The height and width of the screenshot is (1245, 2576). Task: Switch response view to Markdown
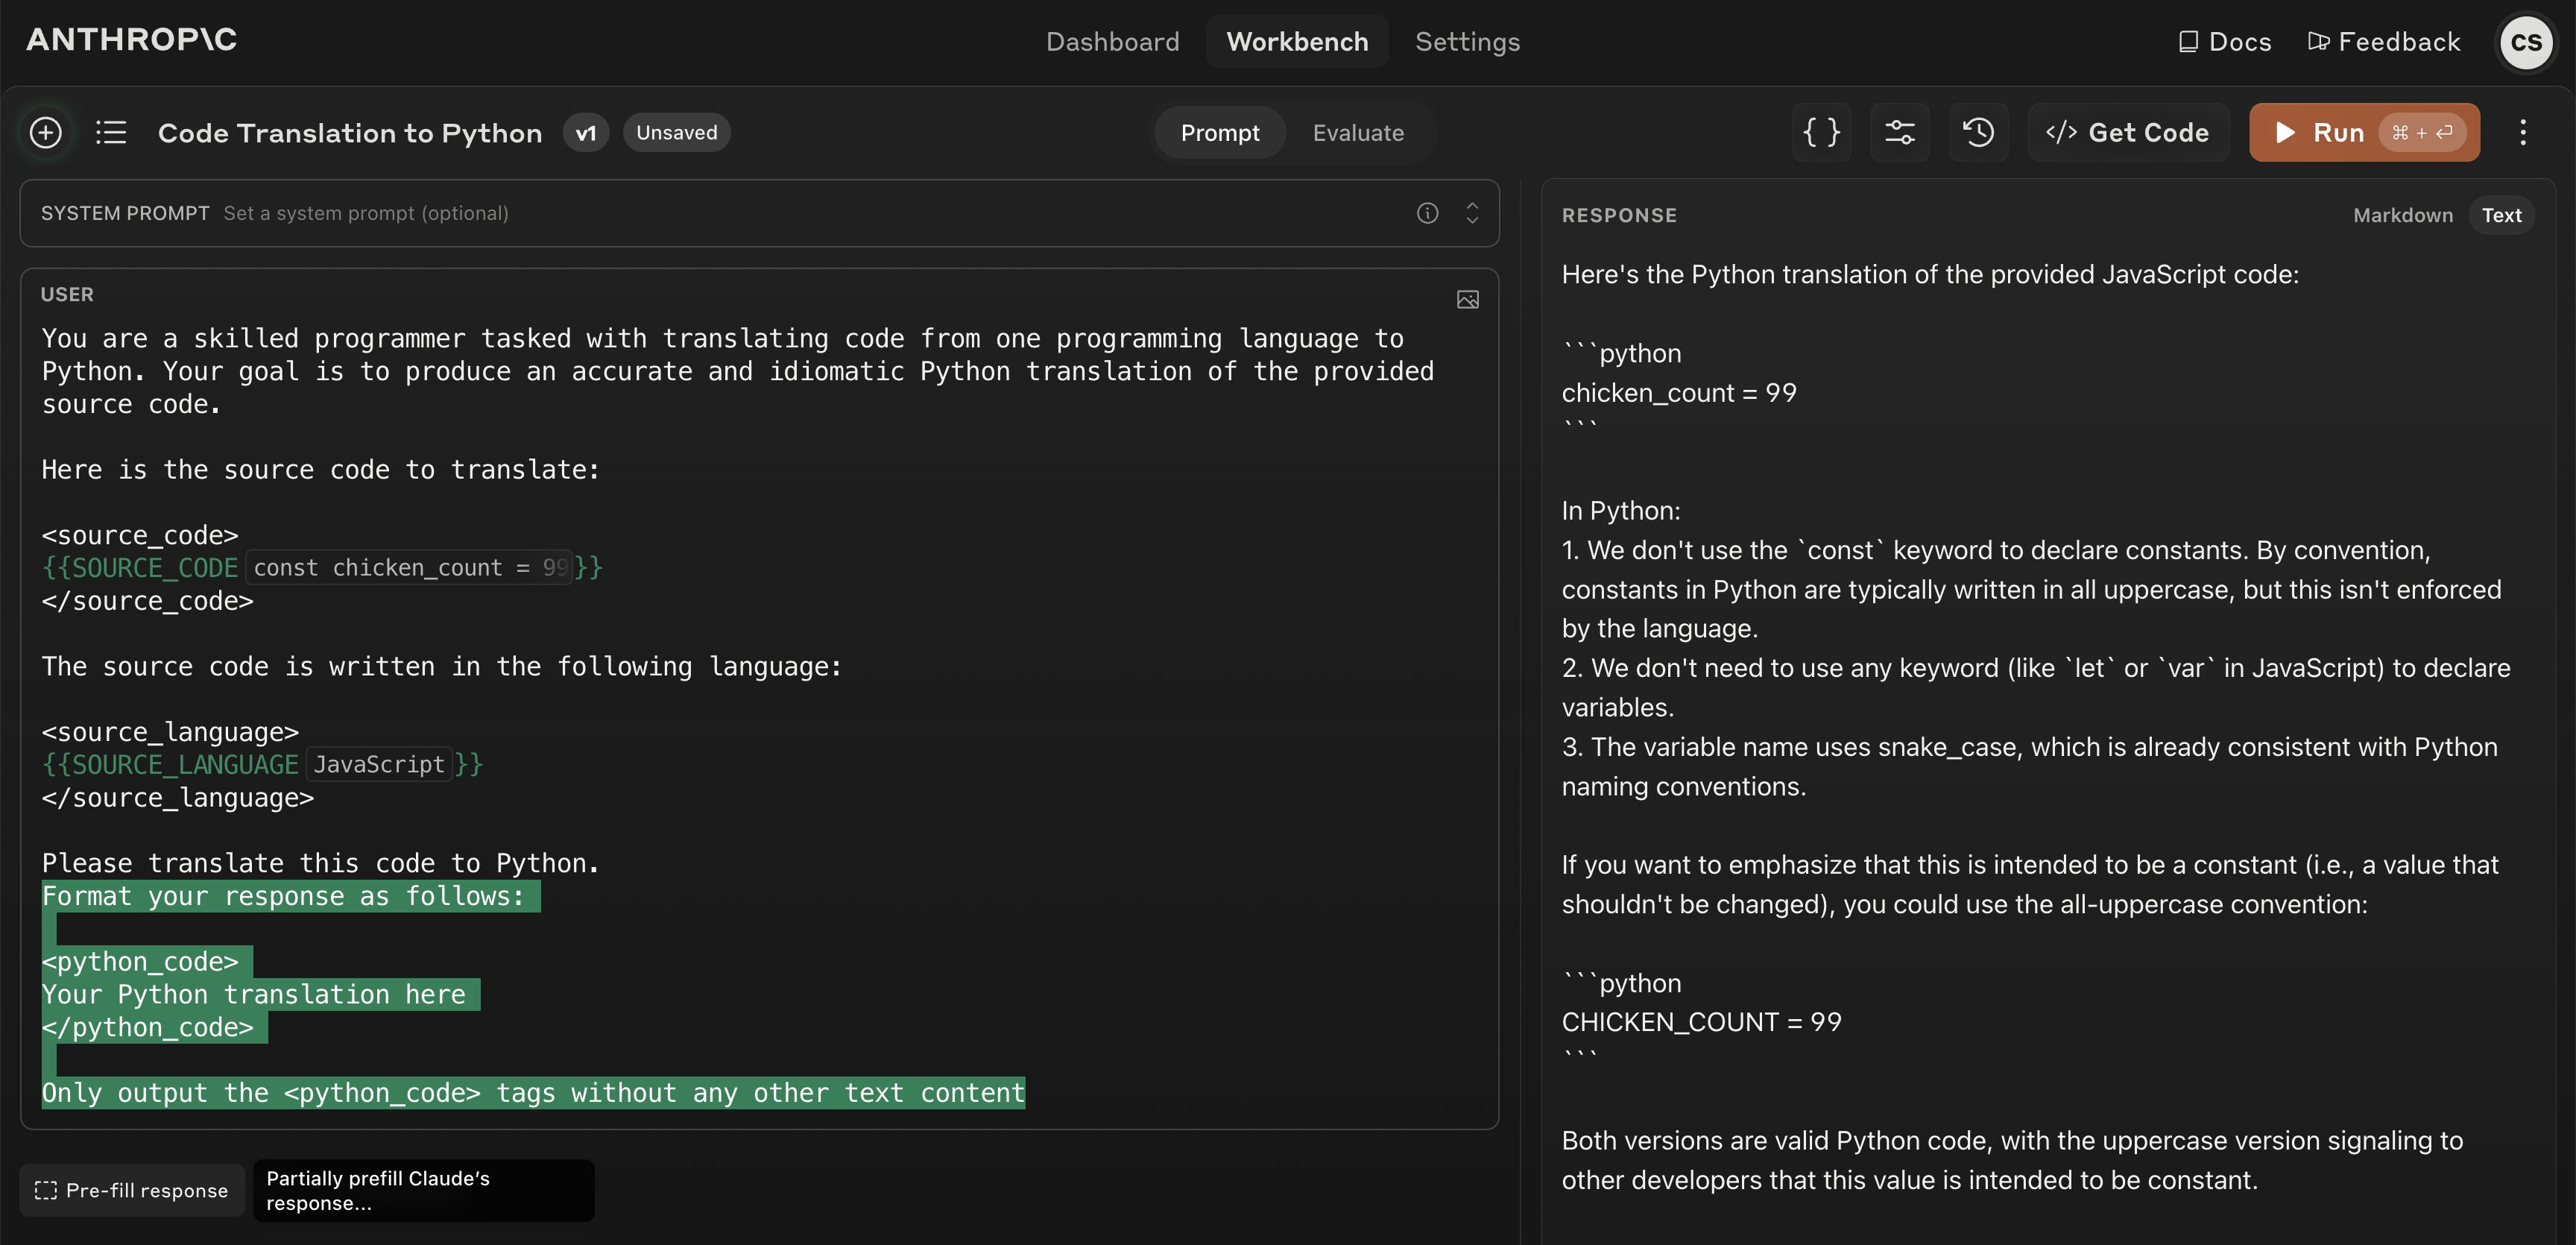(x=2402, y=215)
